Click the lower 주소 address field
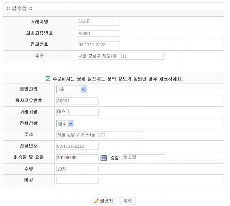This screenshot has height=206, width=230. point(77,135)
